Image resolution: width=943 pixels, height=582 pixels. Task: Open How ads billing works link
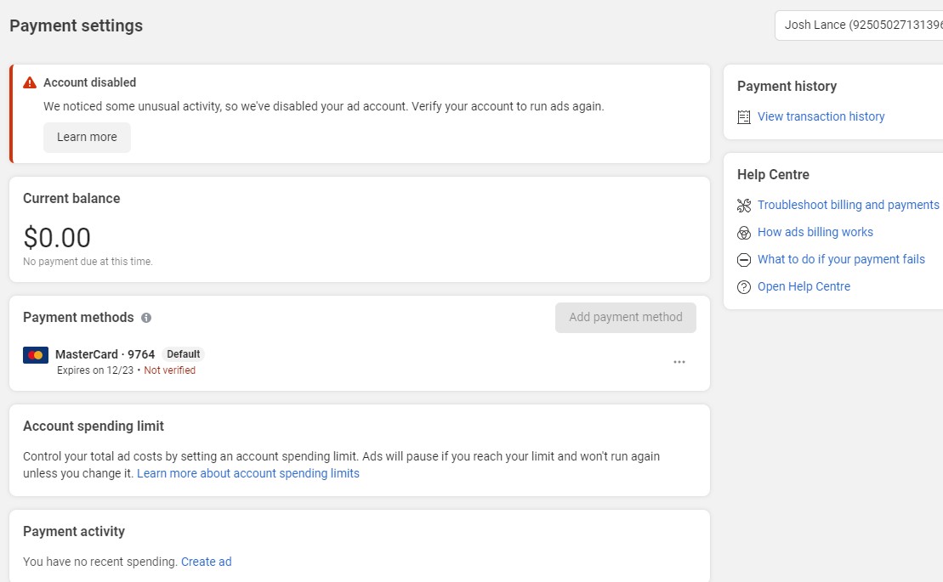[815, 232]
